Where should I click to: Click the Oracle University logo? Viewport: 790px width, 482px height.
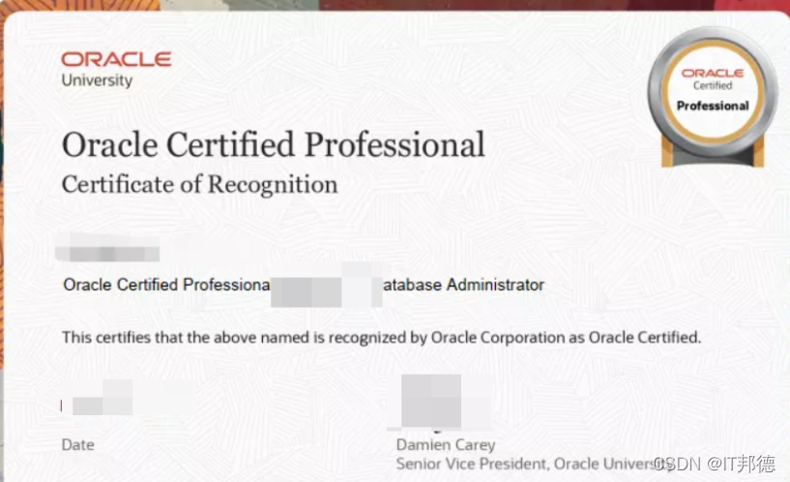pyautogui.click(x=116, y=69)
